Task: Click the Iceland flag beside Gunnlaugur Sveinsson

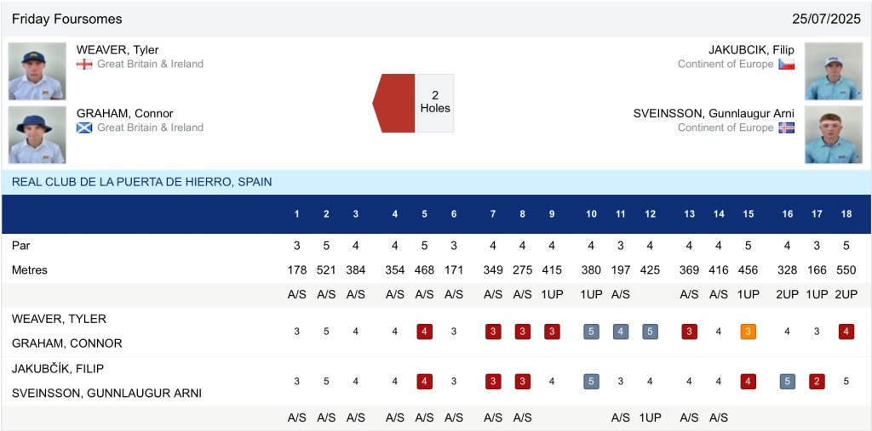Action: pos(786,128)
